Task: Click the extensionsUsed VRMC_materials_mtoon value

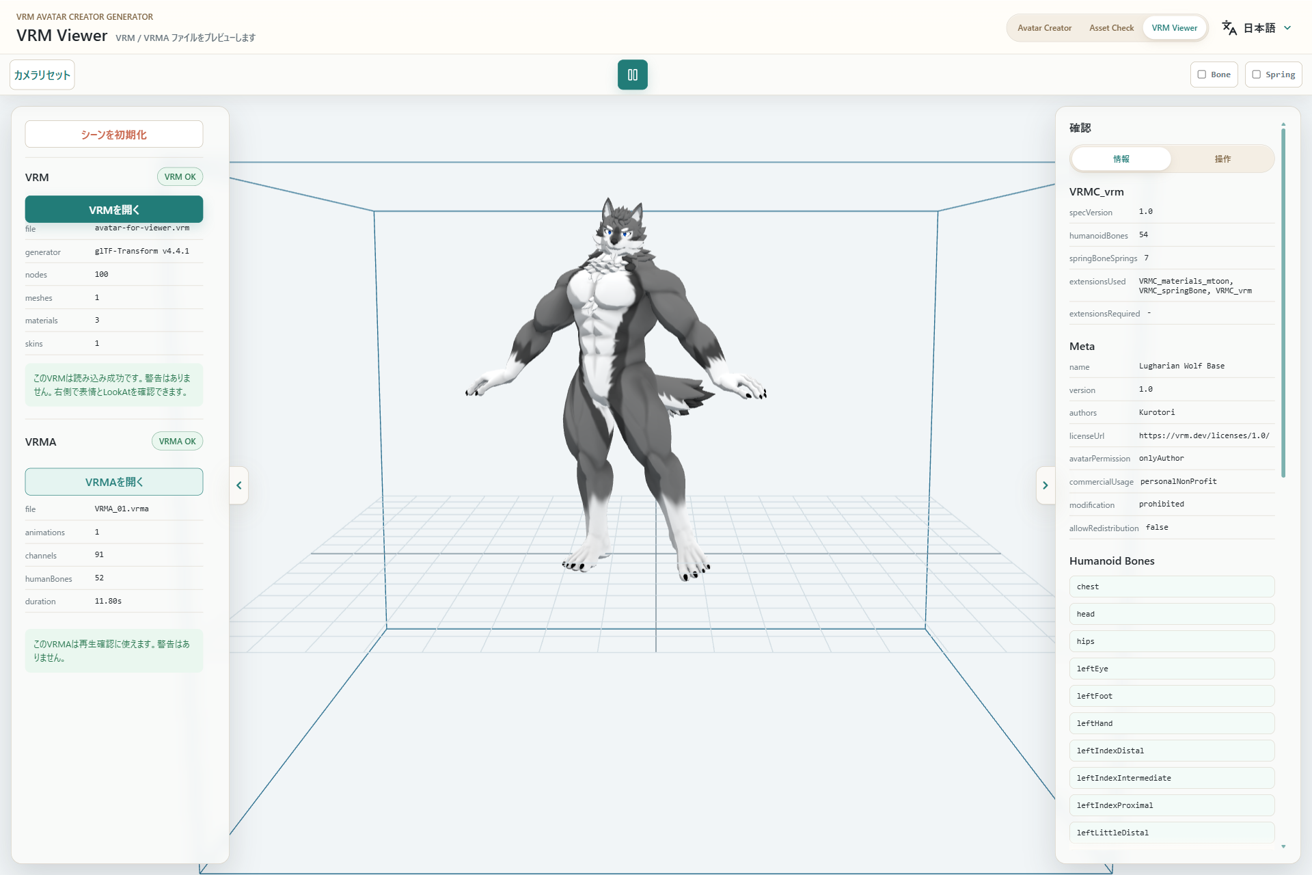Action: [x=1195, y=286]
